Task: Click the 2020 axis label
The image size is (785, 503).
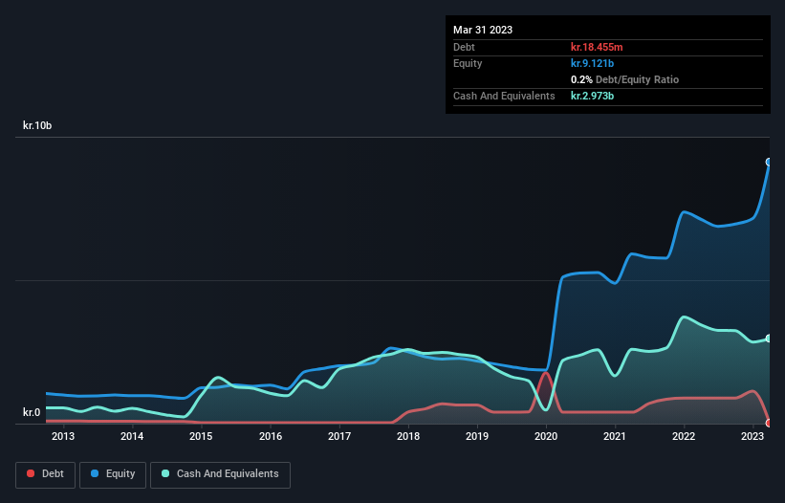Action: (546, 436)
